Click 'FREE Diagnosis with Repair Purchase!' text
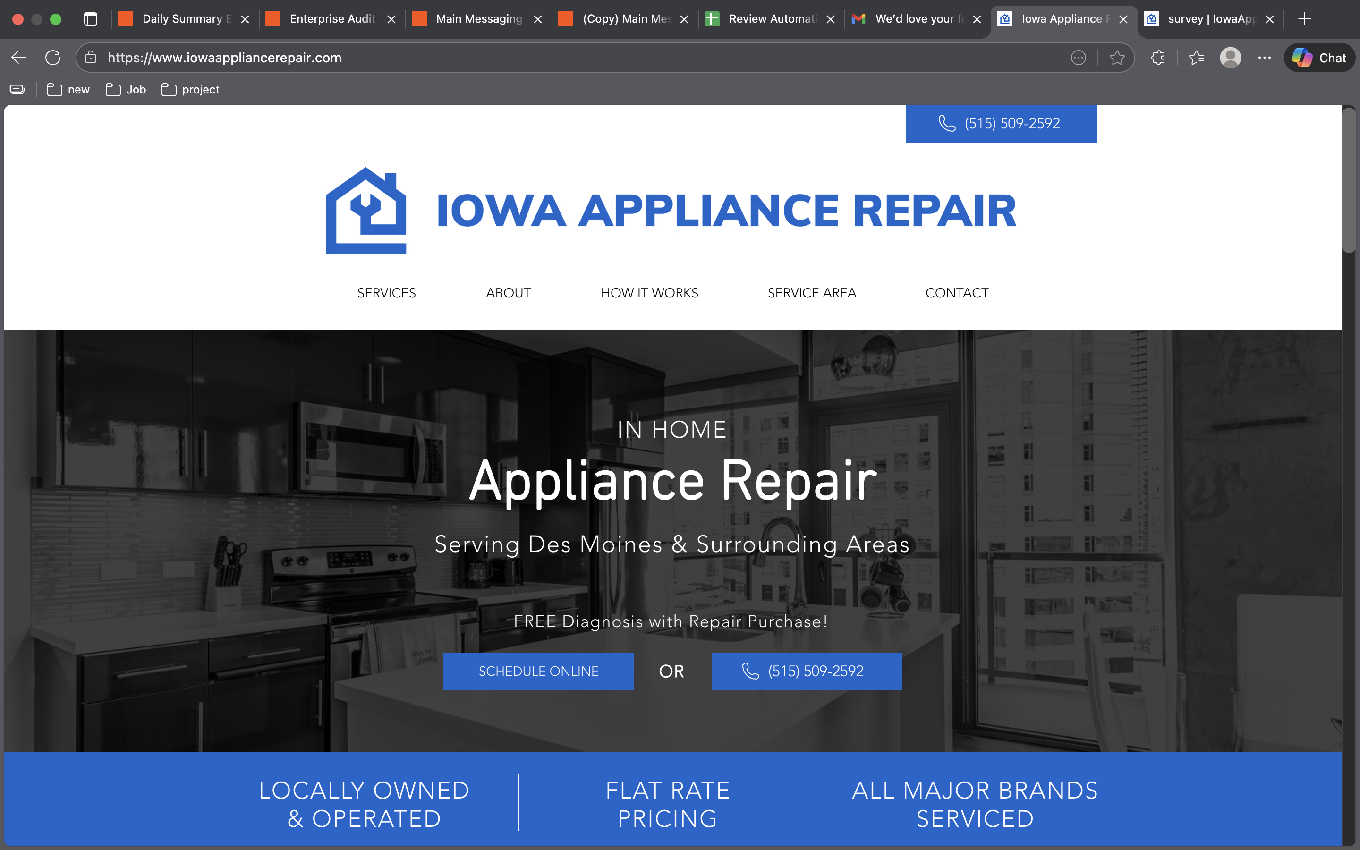The width and height of the screenshot is (1360, 850). [671, 621]
